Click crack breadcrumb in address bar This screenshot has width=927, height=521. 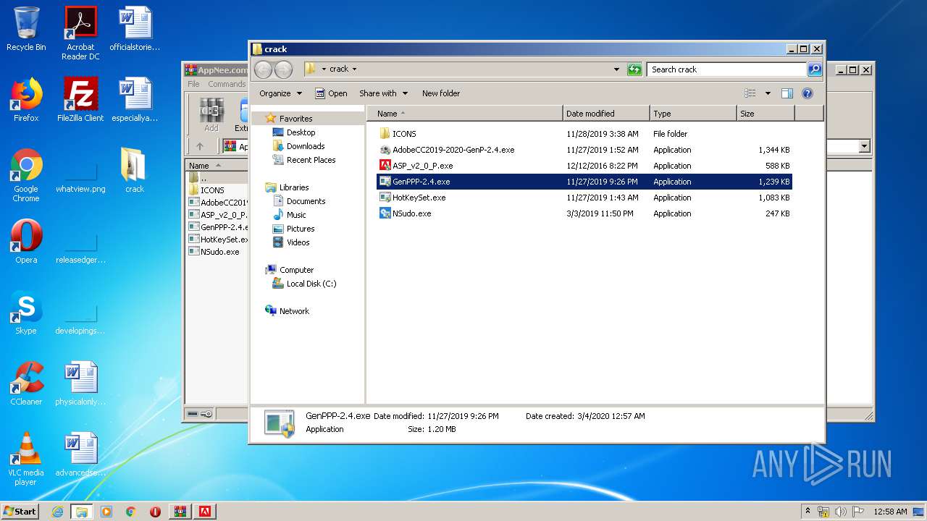click(339, 69)
